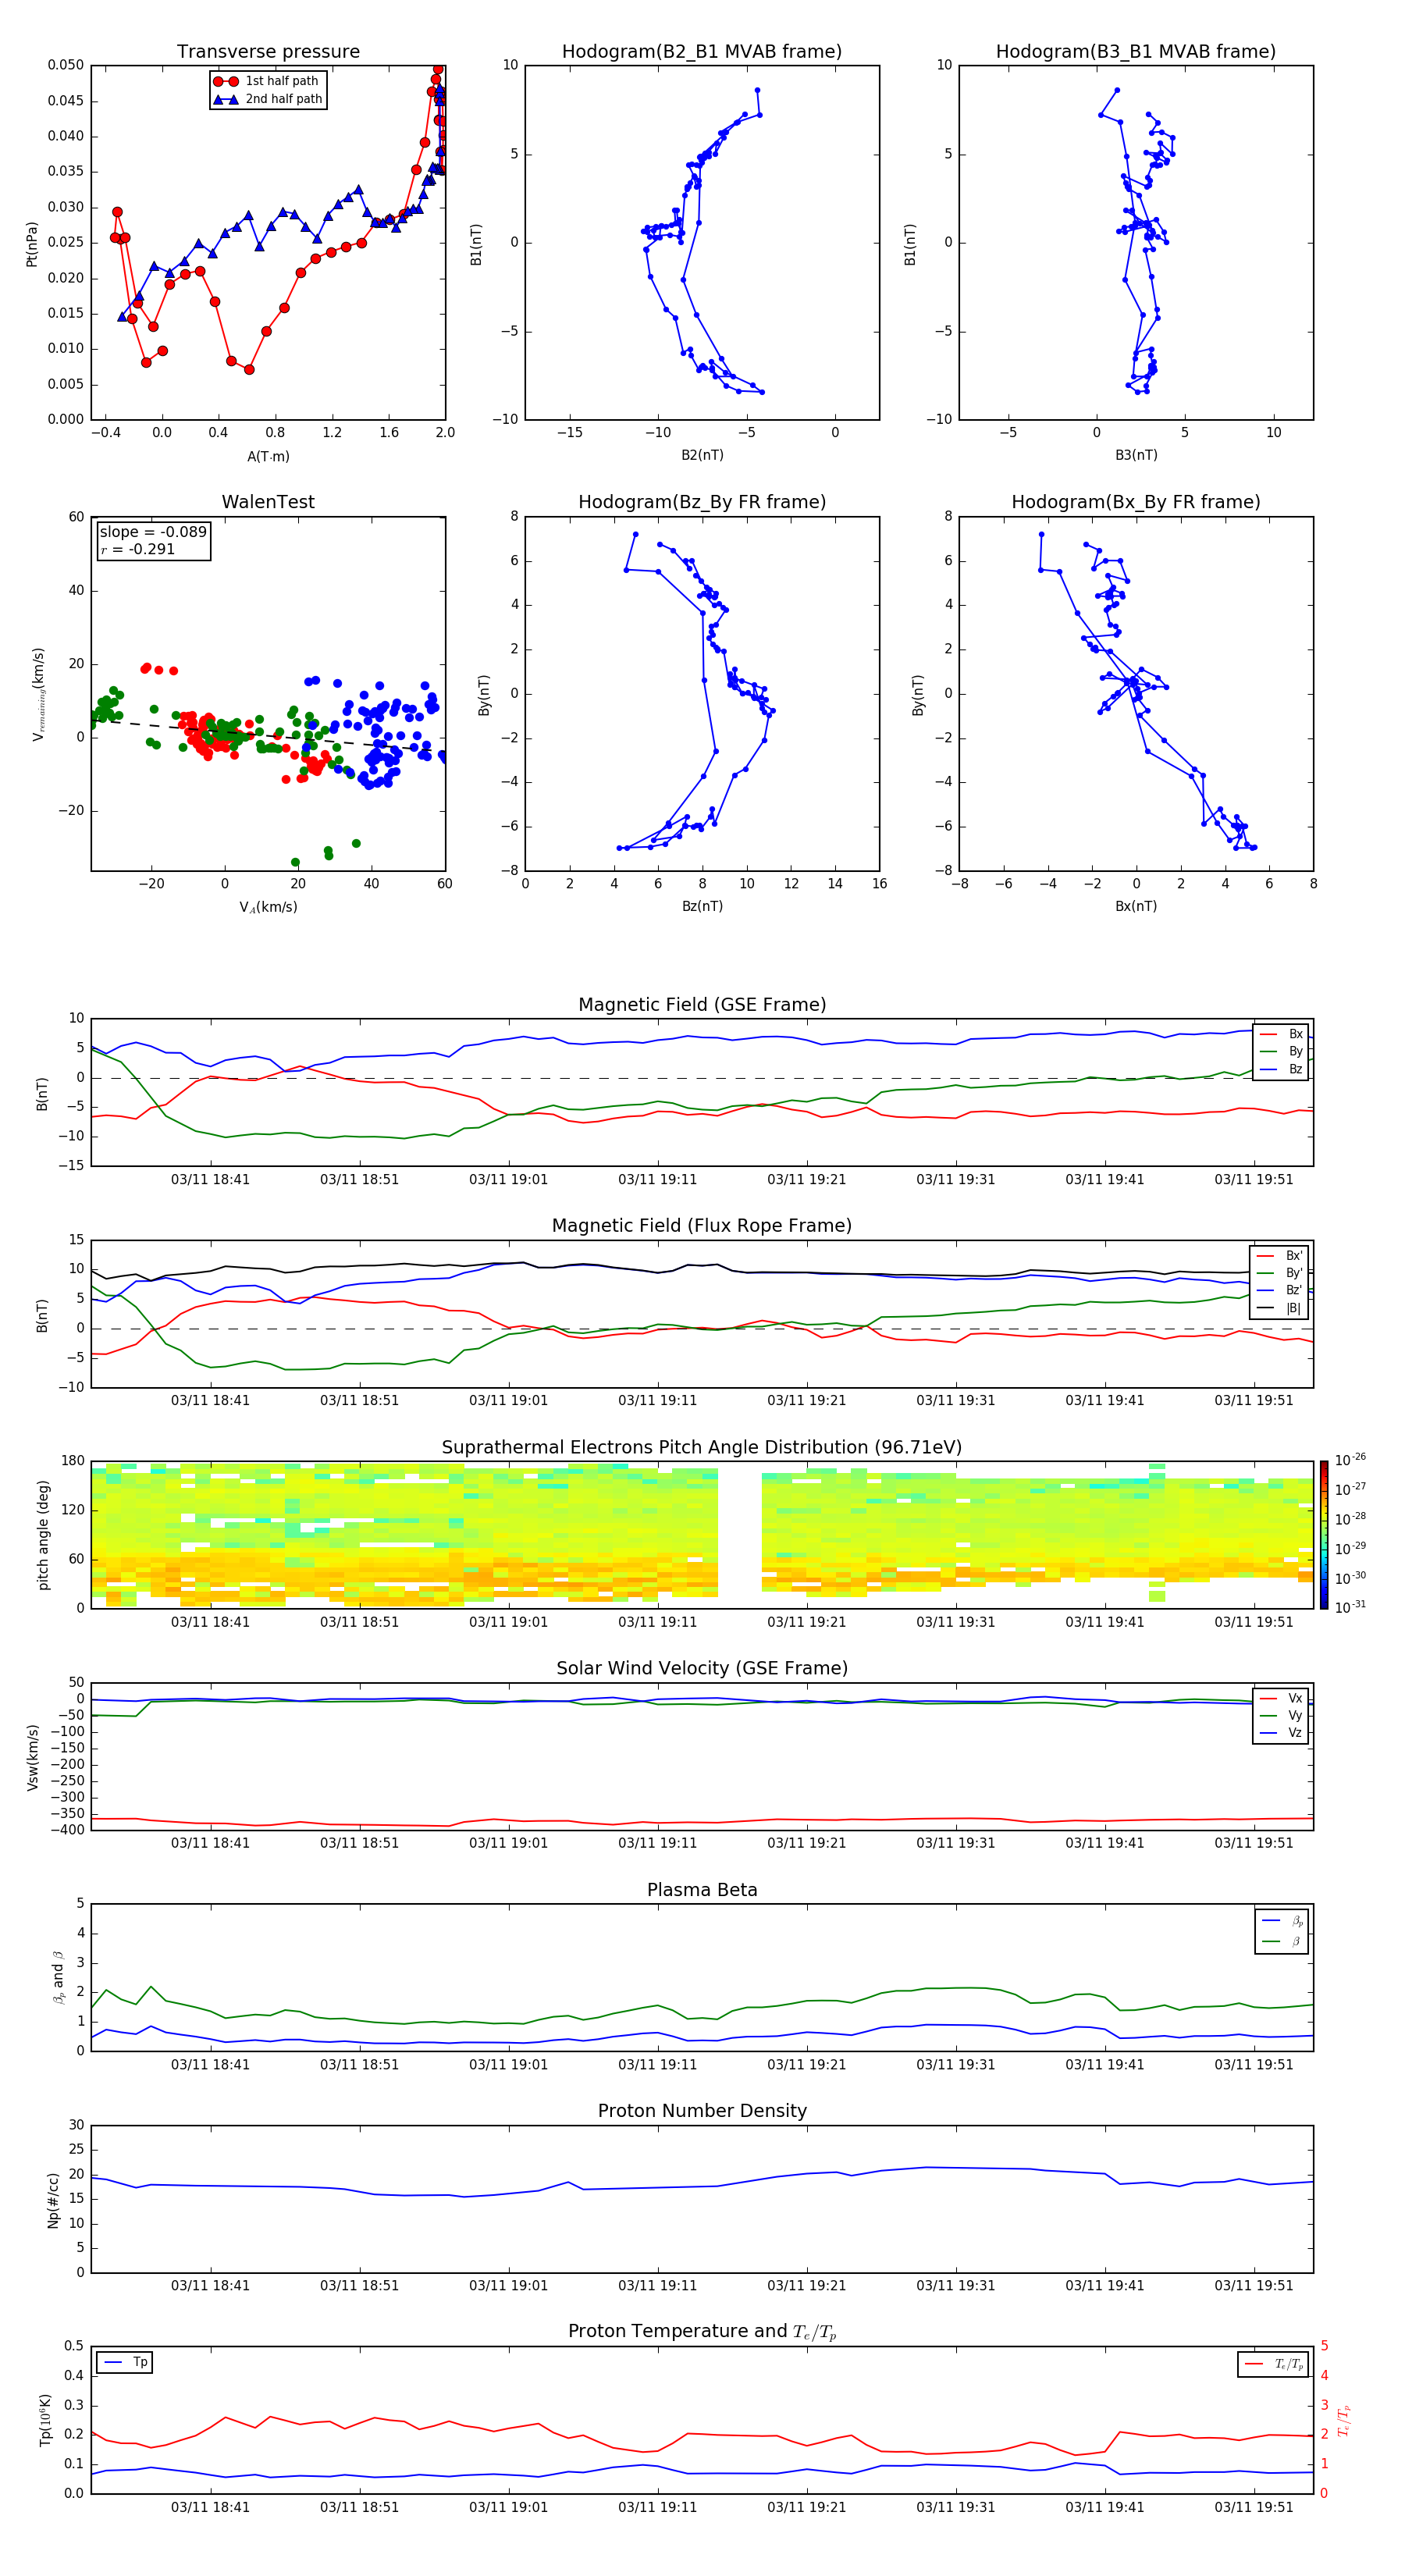Screen dimensions: 1405x2576
Task: Select By entry in GSE magnetic field legend
Action: 1281,1051
